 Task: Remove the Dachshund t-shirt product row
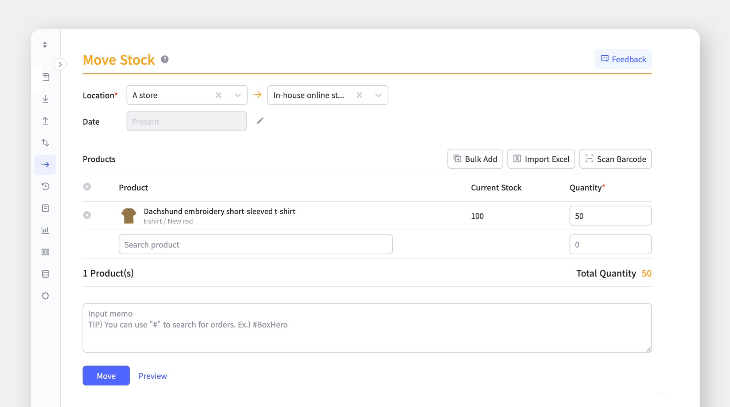[x=87, y=215]
